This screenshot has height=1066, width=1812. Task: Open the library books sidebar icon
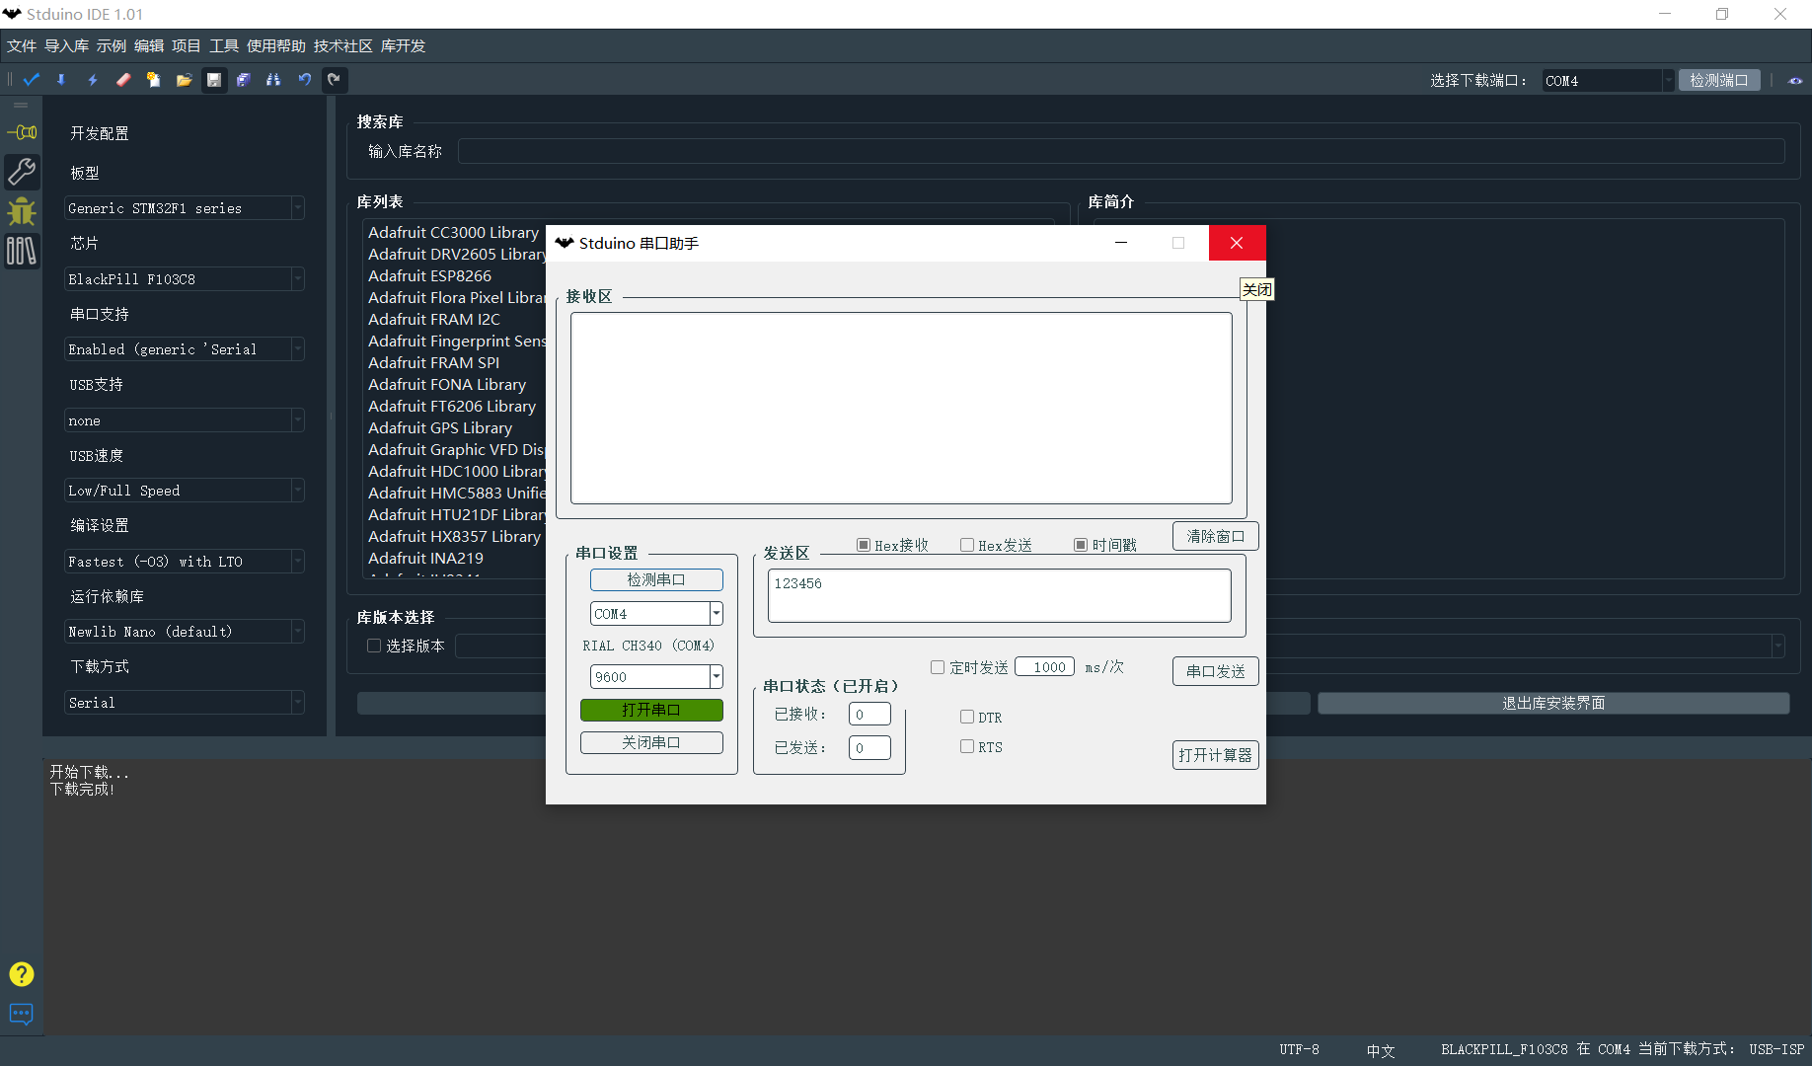[x=22, y=251]
